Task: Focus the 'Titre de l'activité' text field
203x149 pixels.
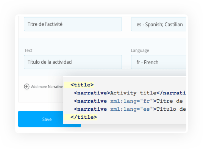Action: pyautogui.click(x=73, y=24)
